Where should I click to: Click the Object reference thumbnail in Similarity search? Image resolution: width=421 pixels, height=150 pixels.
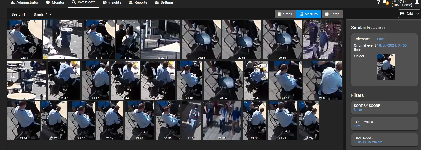[x=386, y=67]
